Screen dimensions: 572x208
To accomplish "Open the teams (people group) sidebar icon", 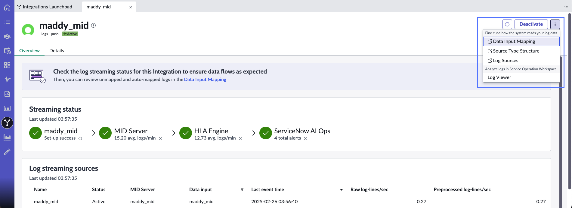I will click(x=7, y=36).
